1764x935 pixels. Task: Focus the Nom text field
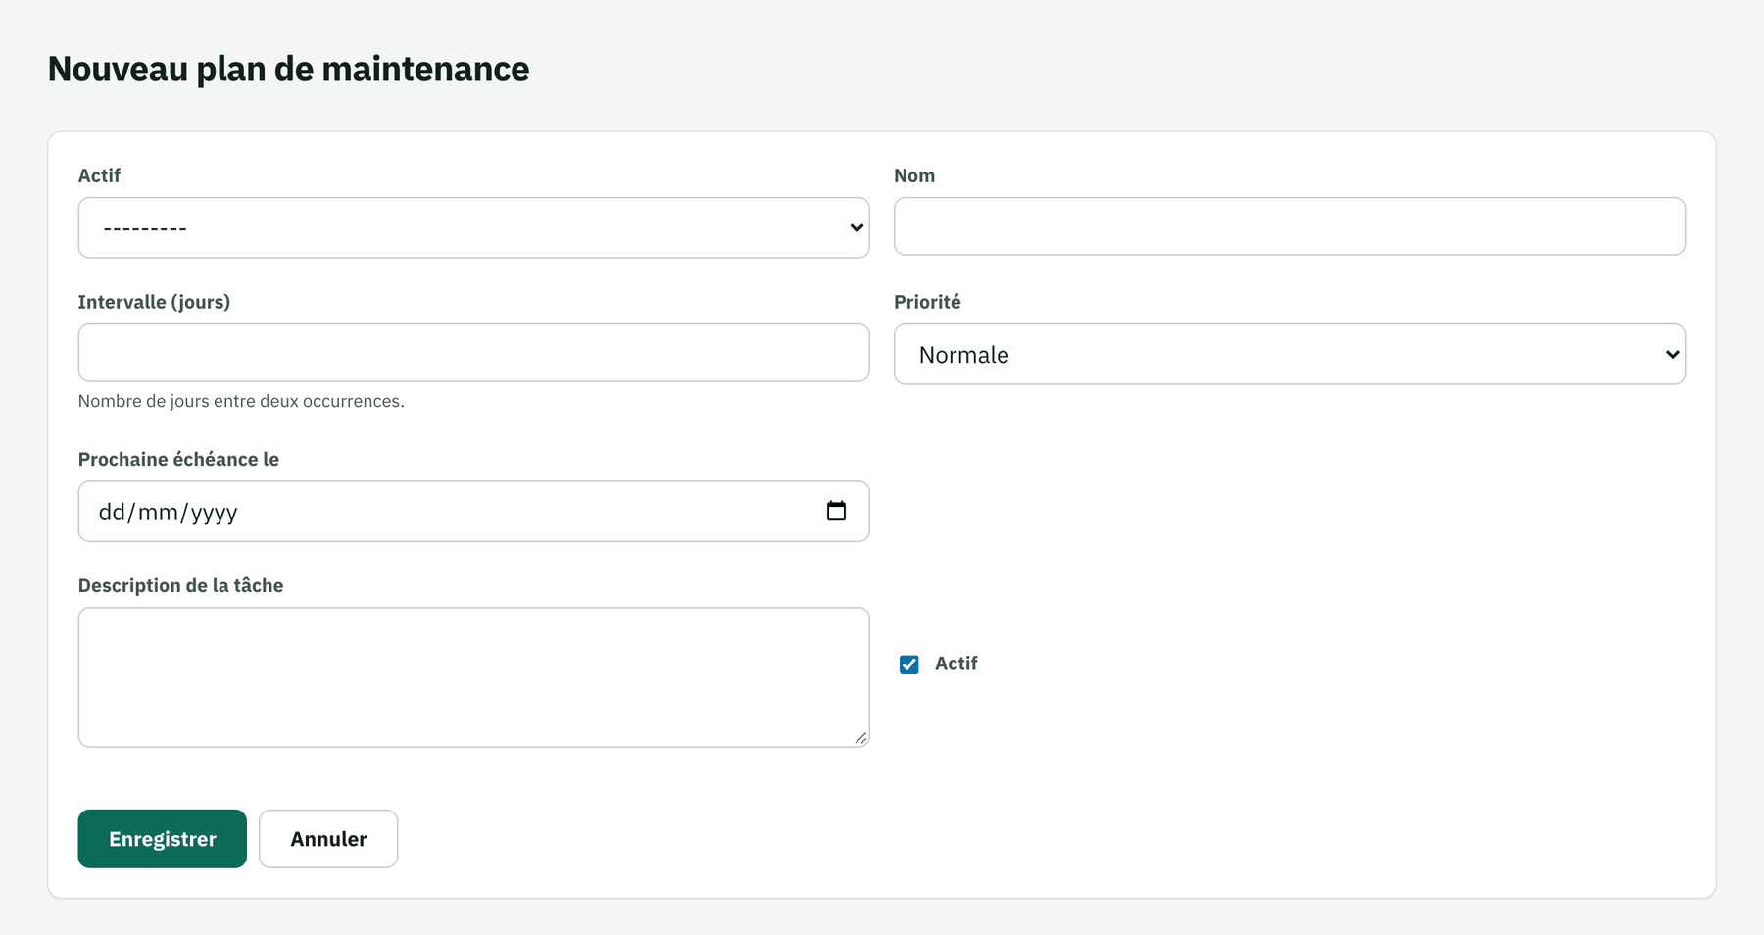1290,226
